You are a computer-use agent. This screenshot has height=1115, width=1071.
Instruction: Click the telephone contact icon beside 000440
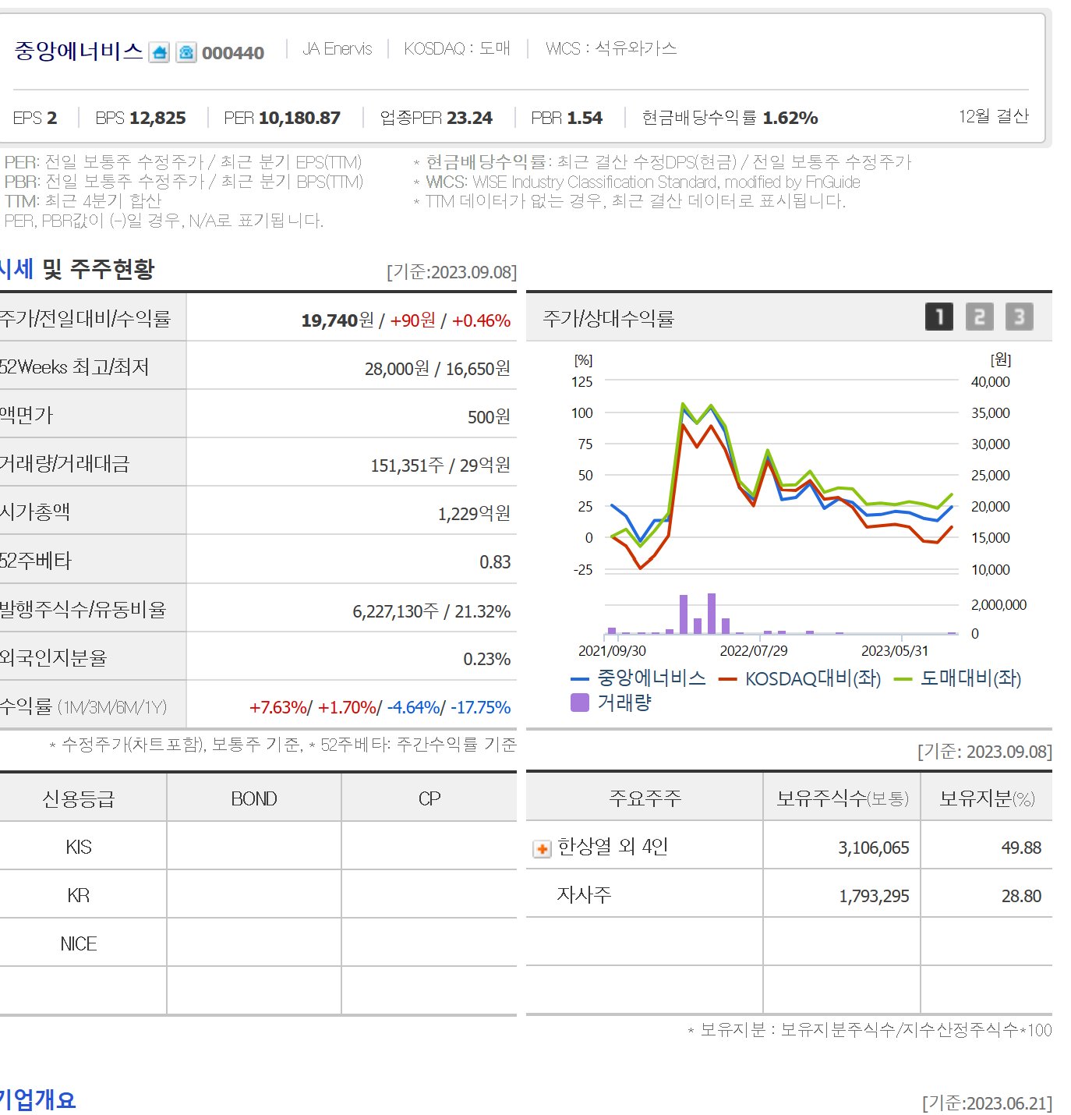click(x=186, y=53)
